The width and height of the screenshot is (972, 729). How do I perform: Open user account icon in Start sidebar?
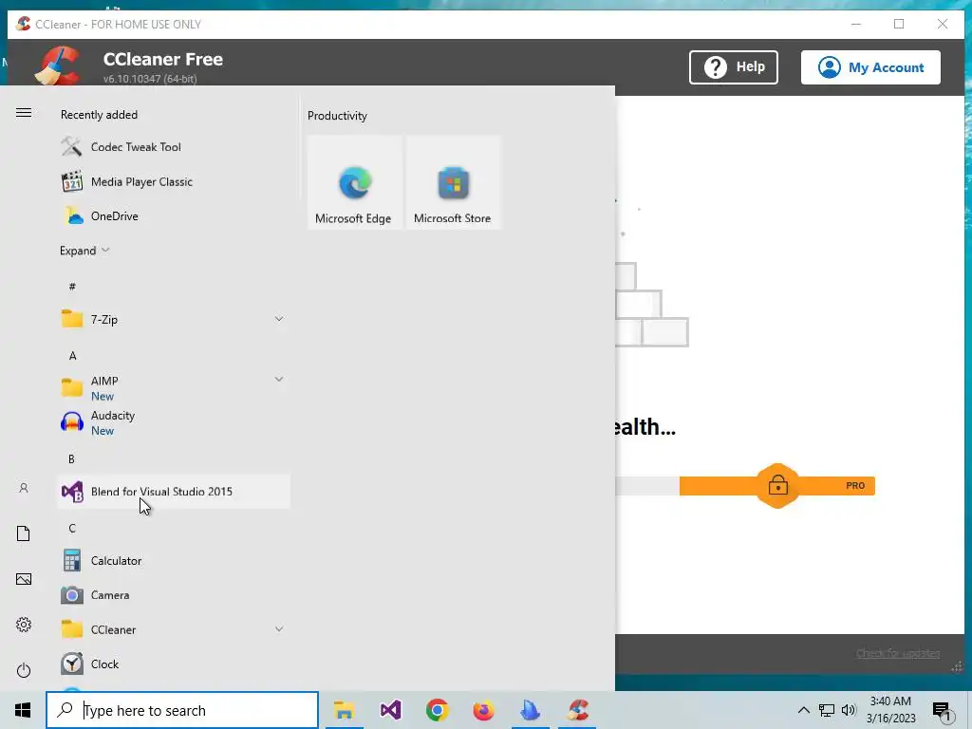(24, 489)
